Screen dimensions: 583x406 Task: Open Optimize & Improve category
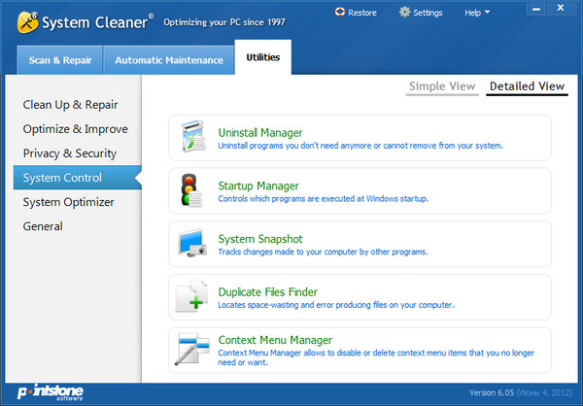point(76,129)
